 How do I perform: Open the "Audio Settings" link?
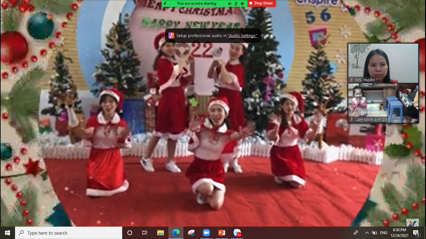[242, 36]
